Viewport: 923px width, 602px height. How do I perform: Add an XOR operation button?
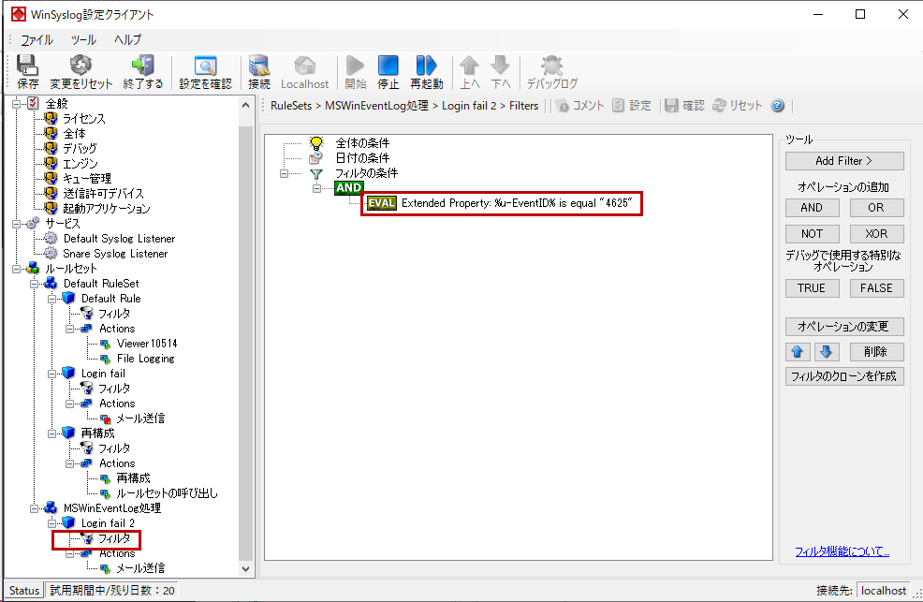point(876,234)
